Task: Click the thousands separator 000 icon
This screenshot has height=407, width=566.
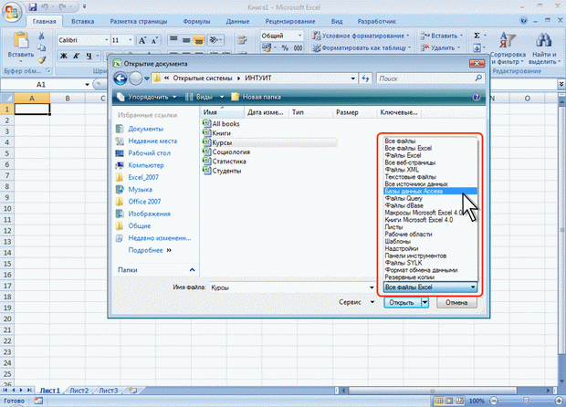Action: point(298,47)
